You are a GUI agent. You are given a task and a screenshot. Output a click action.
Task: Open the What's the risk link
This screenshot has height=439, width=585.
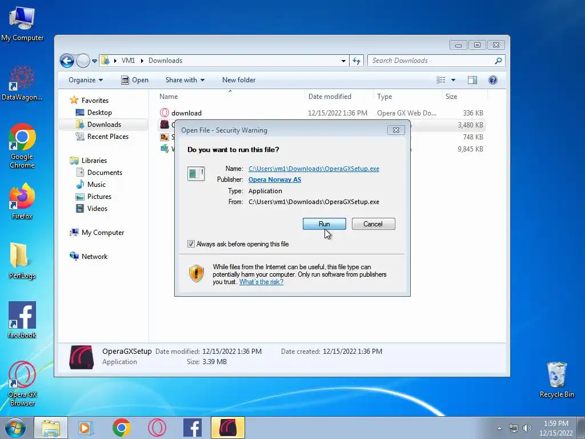[x=261, y=282]
